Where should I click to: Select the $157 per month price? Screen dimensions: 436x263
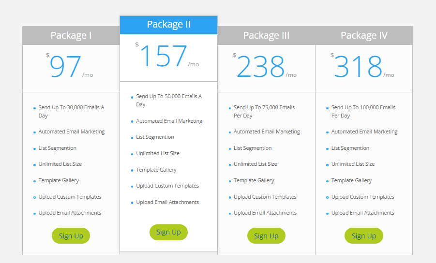pos(164,57)
